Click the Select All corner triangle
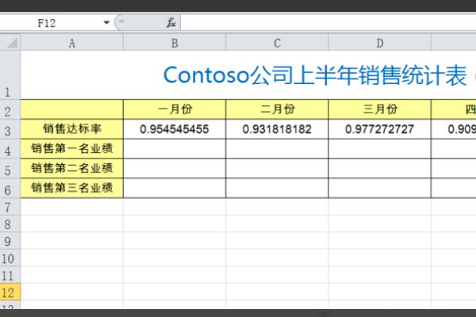 click(12, 43)
